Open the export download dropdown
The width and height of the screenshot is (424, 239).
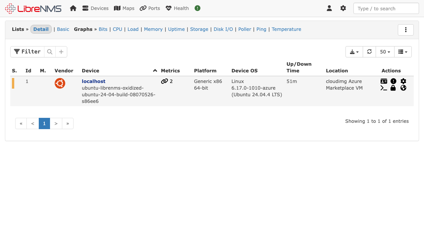coord(354,52)
